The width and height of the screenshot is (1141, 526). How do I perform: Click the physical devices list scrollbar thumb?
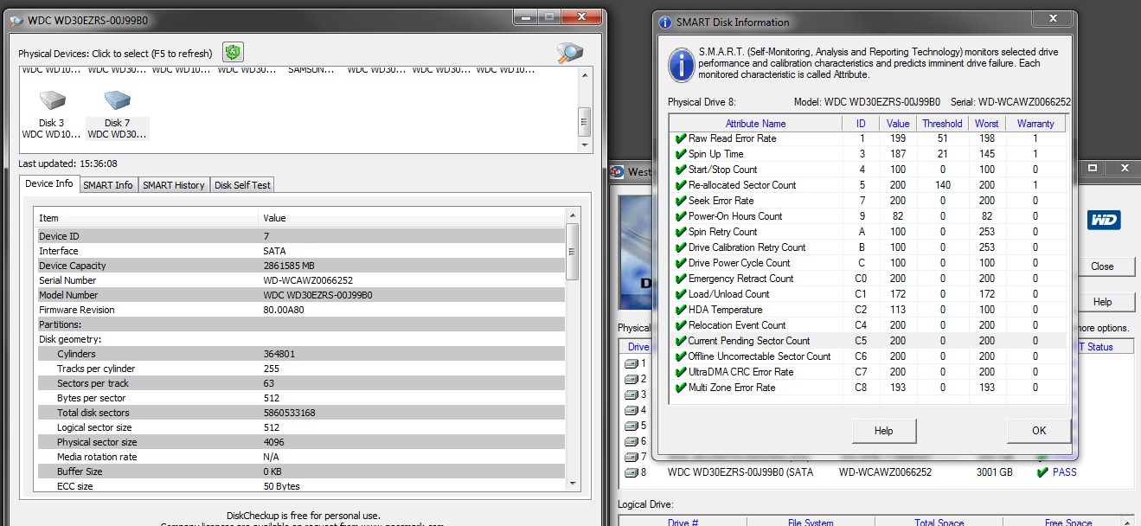click(584, 121)
